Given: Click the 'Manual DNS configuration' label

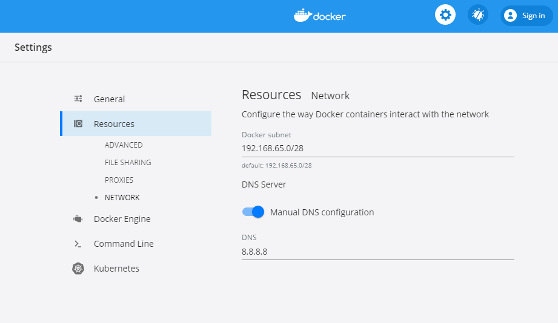Looking at the screenshot, I should coord(322,212).
